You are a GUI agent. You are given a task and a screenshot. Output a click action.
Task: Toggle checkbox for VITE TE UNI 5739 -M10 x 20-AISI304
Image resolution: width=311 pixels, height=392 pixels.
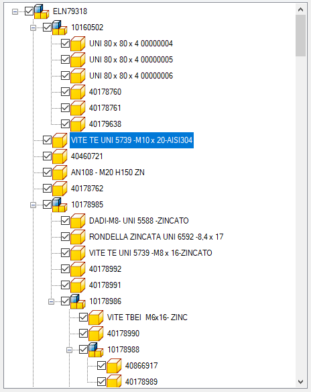(47, 140)
